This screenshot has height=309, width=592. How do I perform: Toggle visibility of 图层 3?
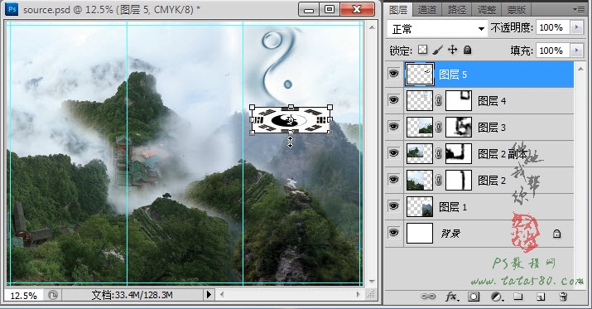(x=394, y=127)
